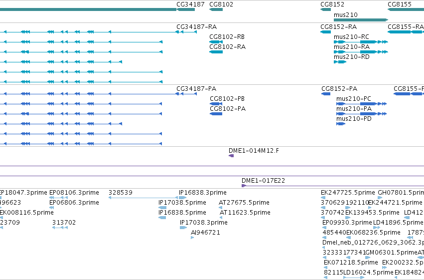Select the mus210-PD protein label
The height and width of the screenshot is (280, 424).
pos(354,119)
